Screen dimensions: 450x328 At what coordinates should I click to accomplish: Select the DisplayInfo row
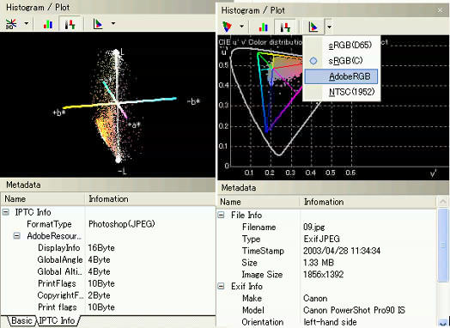click(x=108, y=247)
